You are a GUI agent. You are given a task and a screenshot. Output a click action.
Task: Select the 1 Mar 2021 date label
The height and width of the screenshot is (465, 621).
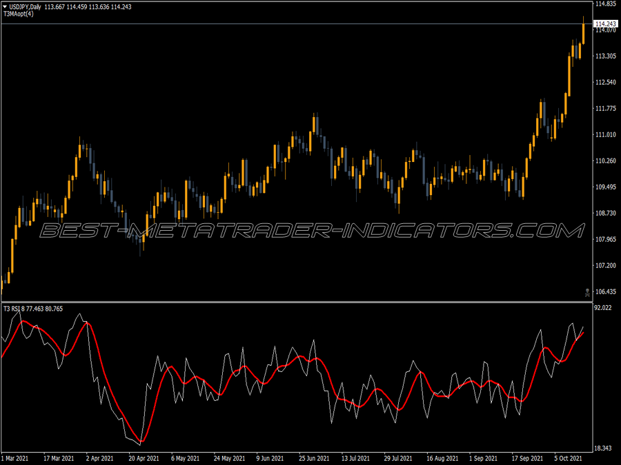(x=15, y=459)
